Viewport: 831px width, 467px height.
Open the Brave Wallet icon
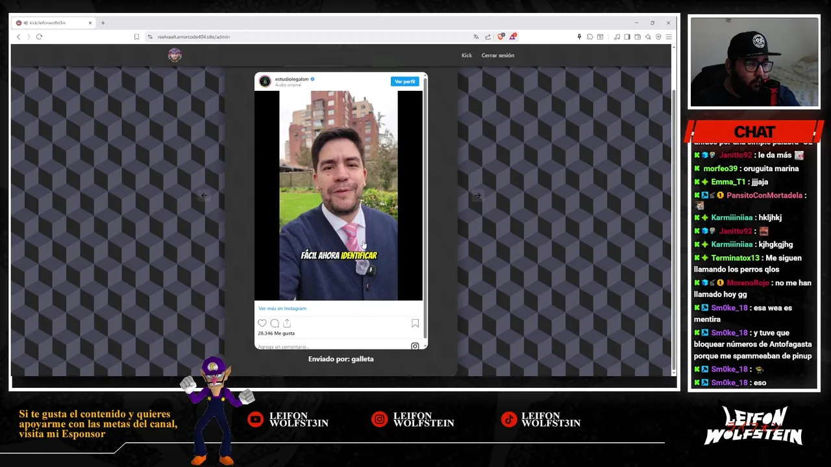[638, 37]
